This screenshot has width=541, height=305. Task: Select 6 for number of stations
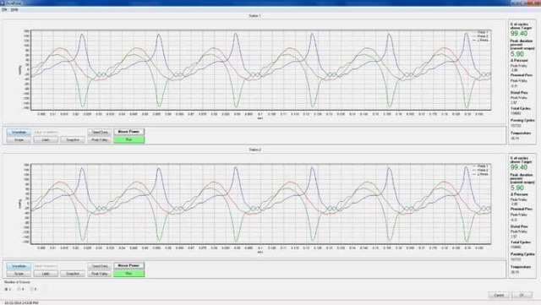point(33,289)
